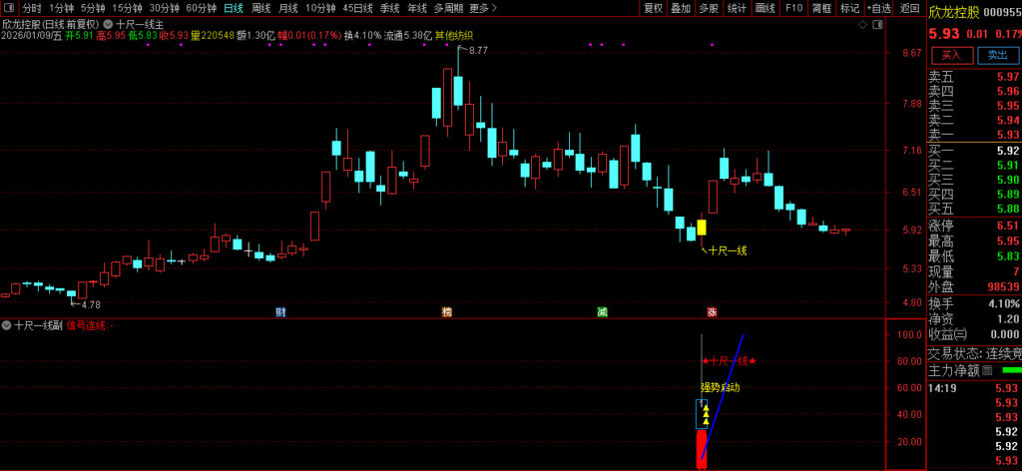Click the 减 event marker on timeline
This screenshot has width=1022, height=471.
602,312
